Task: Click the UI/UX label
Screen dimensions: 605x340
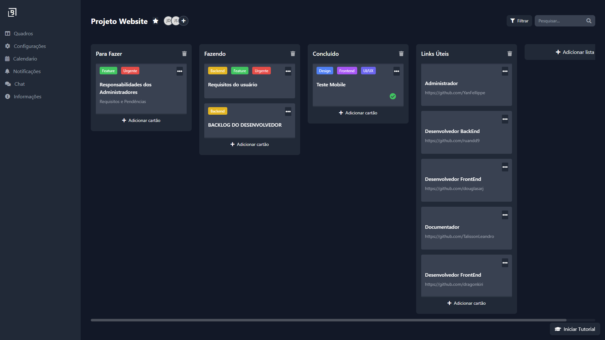Action: [x=368, y=71]
